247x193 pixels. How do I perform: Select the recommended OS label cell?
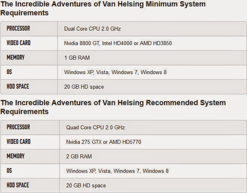click(30, 171)
